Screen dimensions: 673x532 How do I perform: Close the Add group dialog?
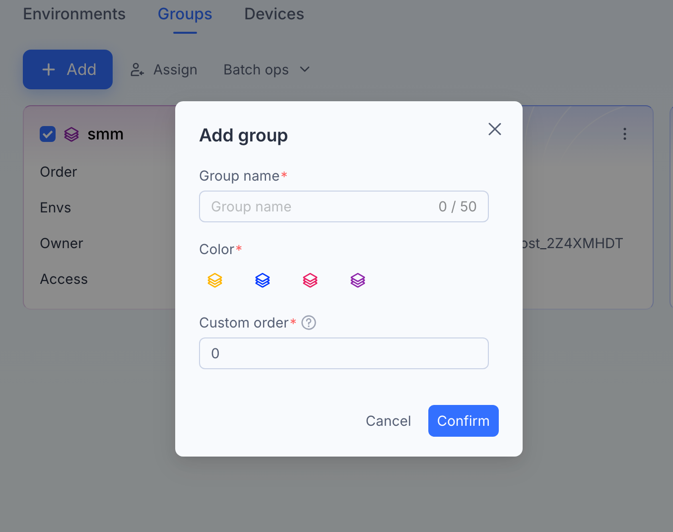point(495,129)
